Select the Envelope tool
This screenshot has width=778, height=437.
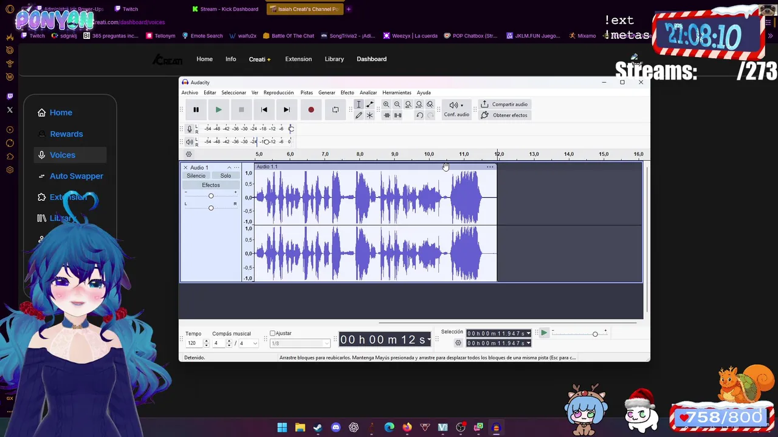370,104
